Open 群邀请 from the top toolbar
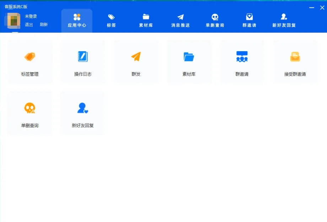Screen dimensions: 327x222 tap(249, 20)
